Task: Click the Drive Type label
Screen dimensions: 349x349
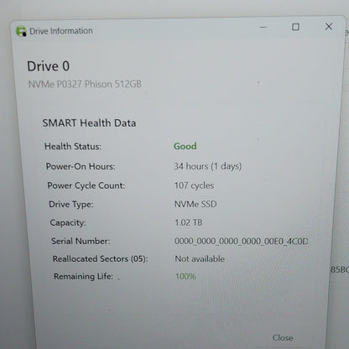Action: 71,205
